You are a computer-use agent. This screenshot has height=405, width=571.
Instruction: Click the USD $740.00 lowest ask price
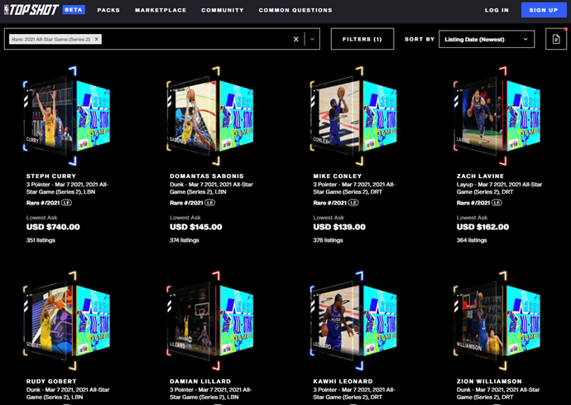53,227
